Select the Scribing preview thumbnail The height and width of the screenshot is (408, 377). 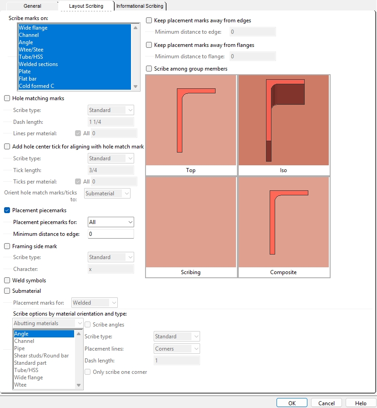(x=191, y=222)
